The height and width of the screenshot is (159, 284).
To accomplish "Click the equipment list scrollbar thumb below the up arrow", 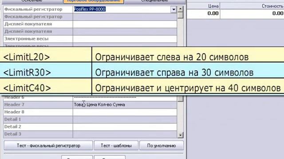I will 180,15.
